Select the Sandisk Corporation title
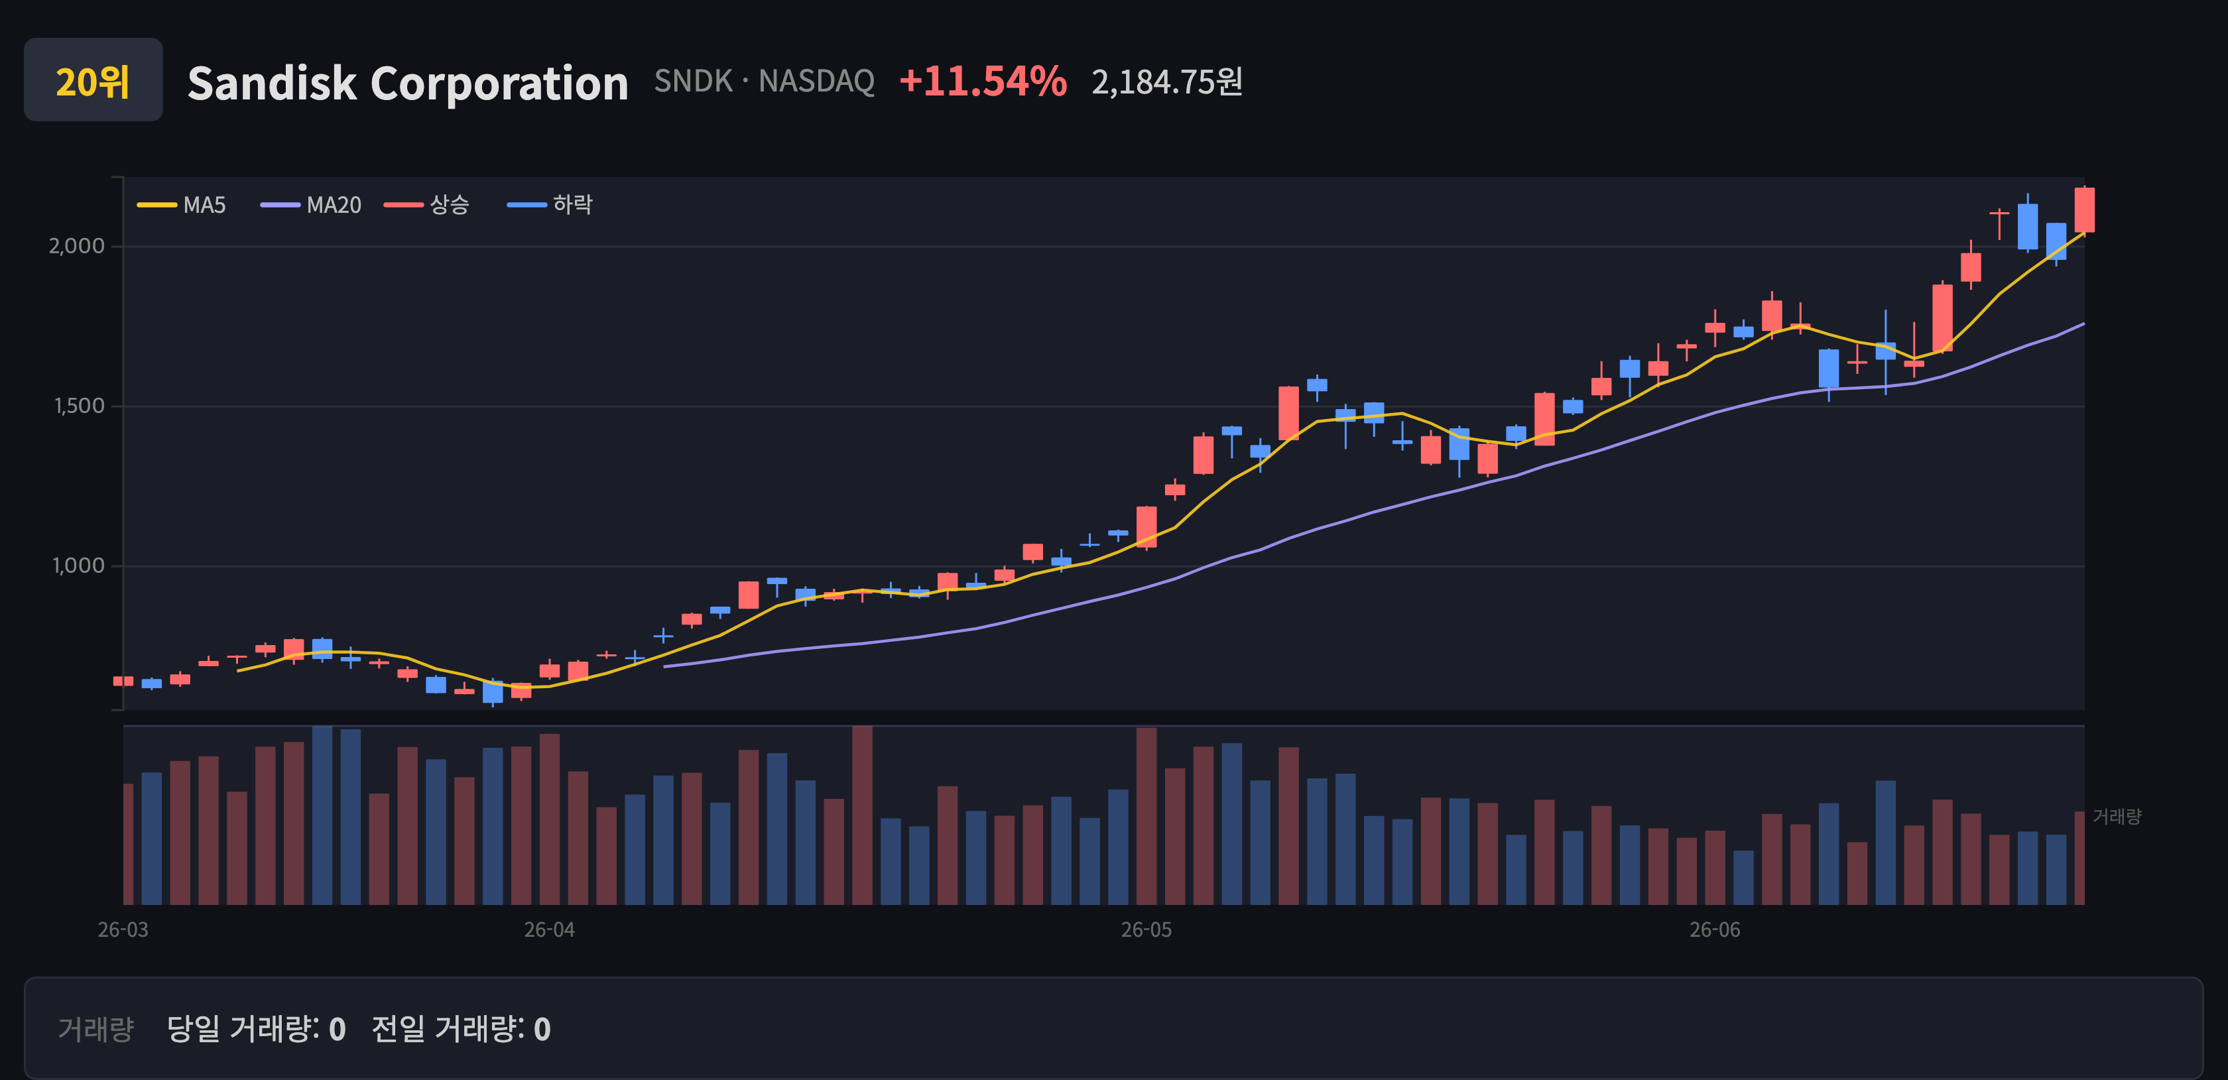This screenshot has height=1080, width=2228. point(407,83)
